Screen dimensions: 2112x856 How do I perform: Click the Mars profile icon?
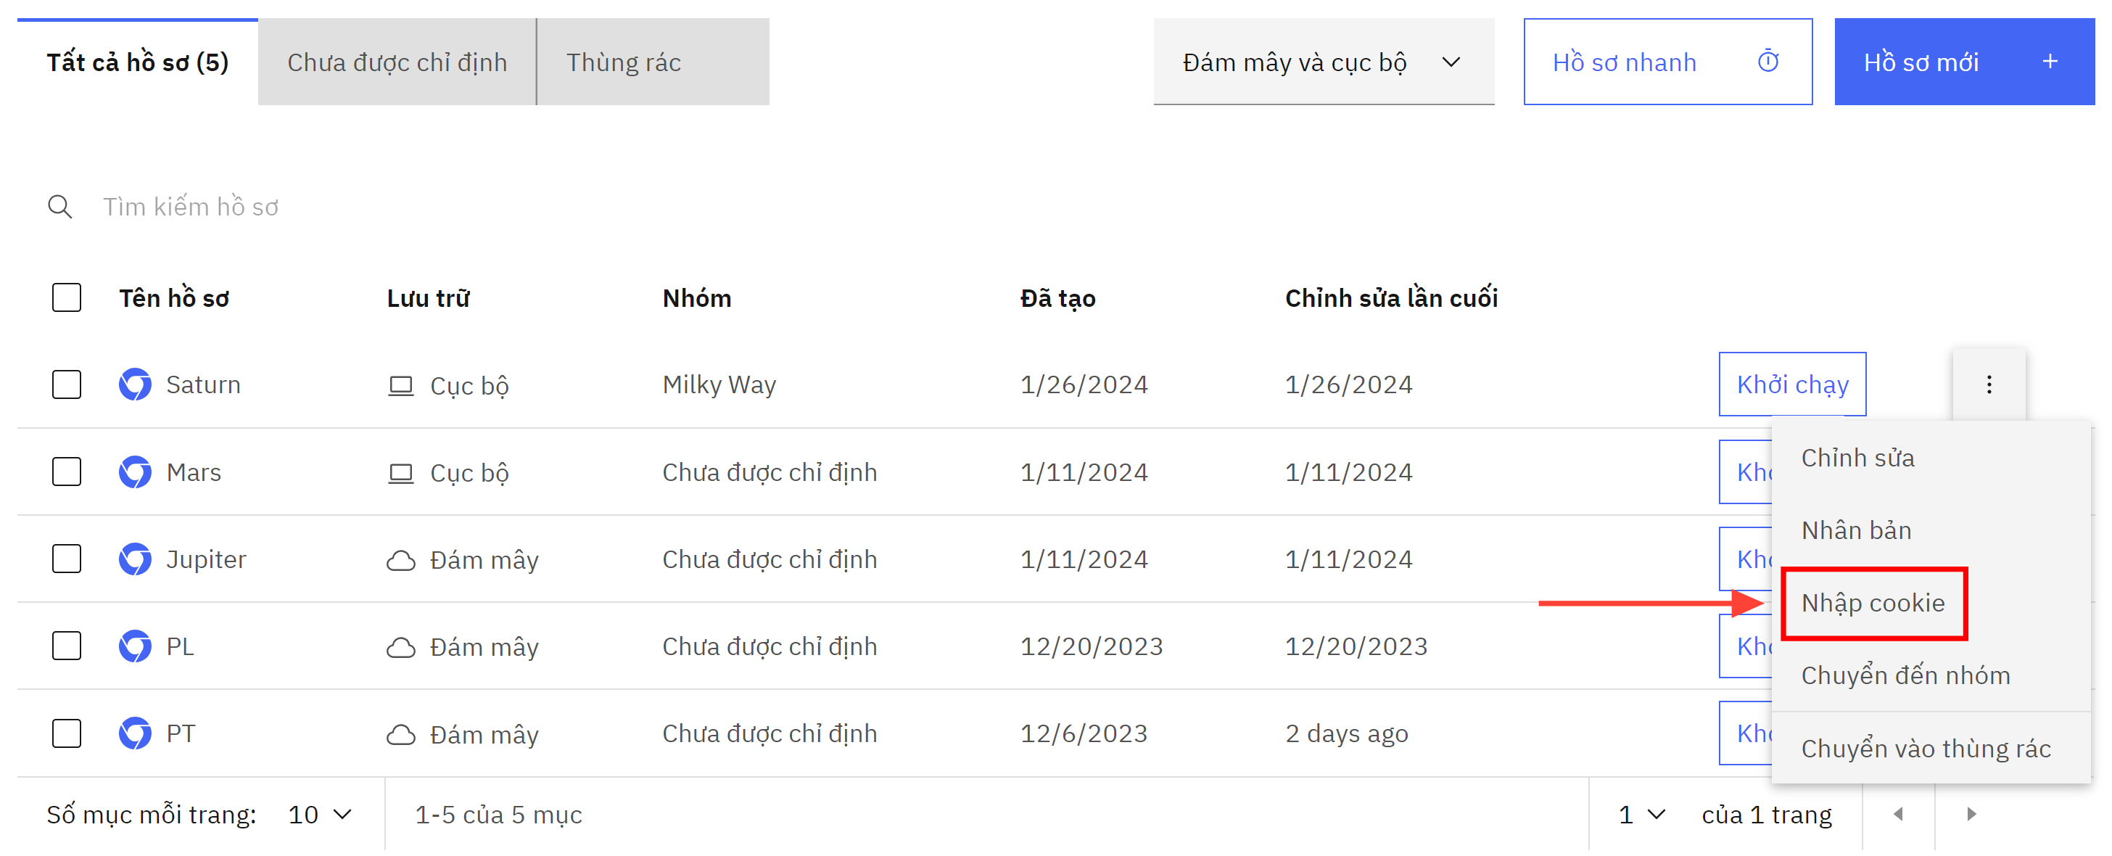[133, 471]
